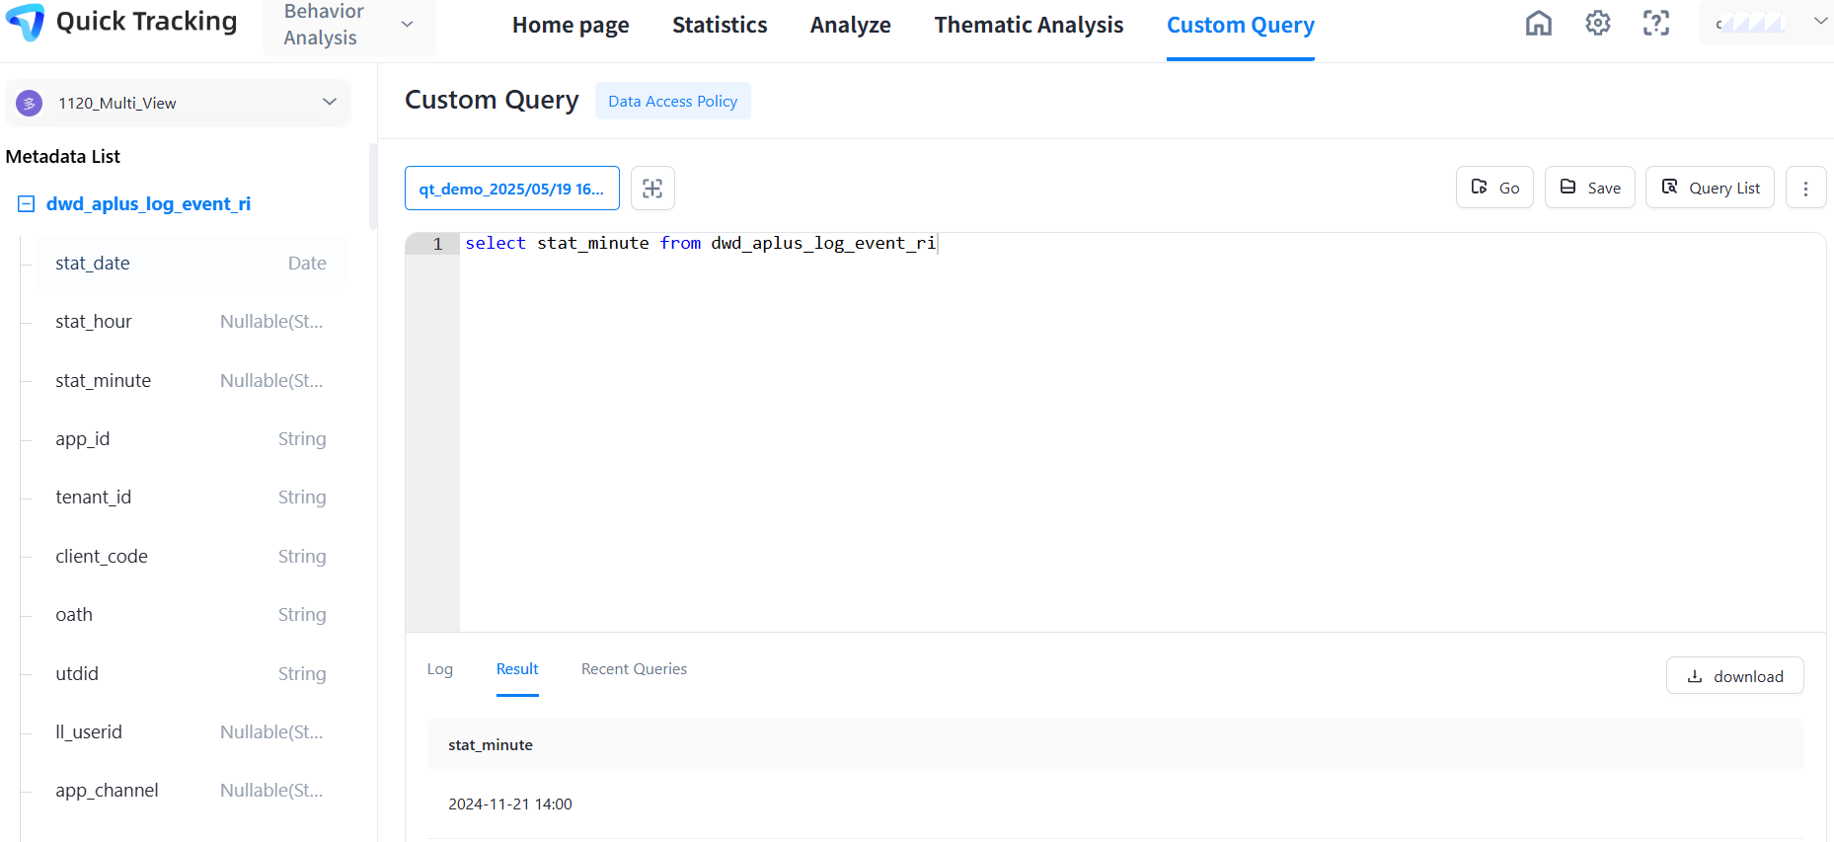The width and height of the screenshot is (1834, 842).
Task: Open the settings gear icon
Action: pos(1597,24)
